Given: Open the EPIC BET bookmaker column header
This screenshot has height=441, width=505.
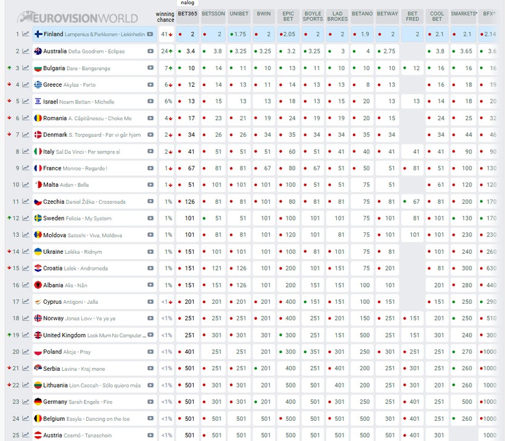Looking at the screenshot, I should point(288,16).
